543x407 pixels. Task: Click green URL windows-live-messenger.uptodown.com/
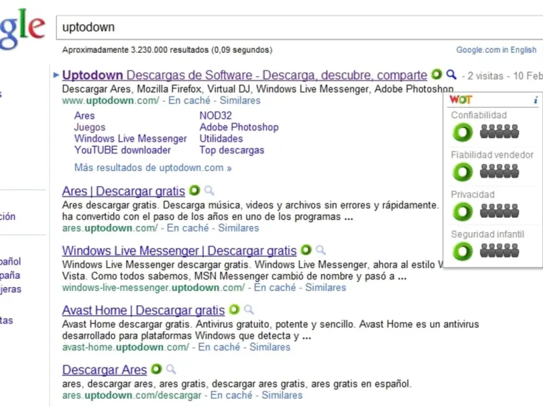click(x=154, y=288)
